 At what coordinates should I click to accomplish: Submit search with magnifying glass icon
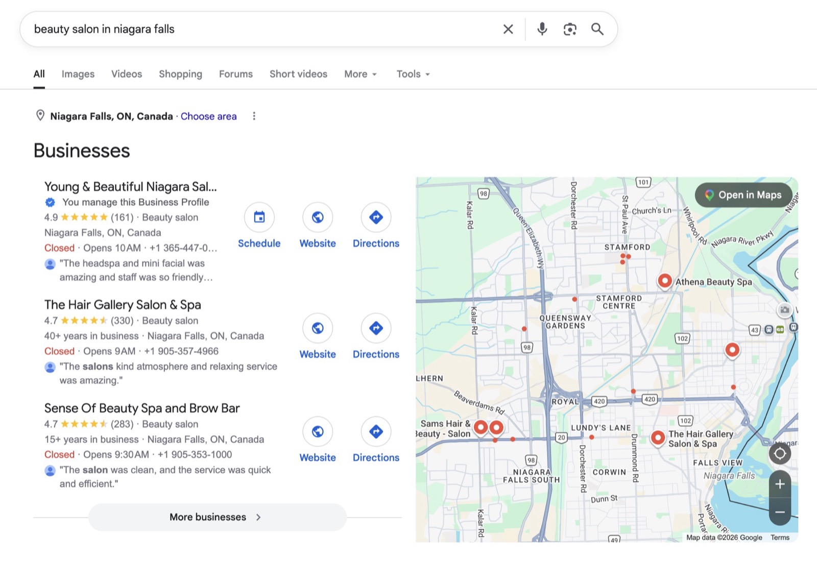point(597,29)
